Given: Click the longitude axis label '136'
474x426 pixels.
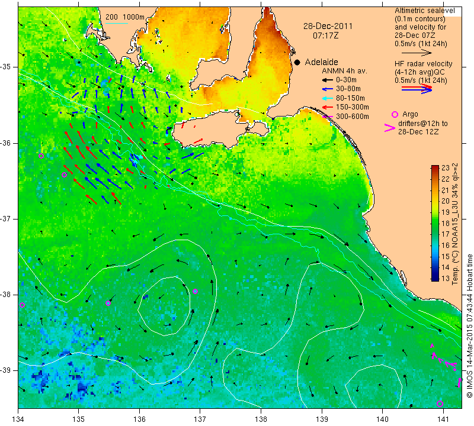Looking at the screenshot, I should (139, 419).
